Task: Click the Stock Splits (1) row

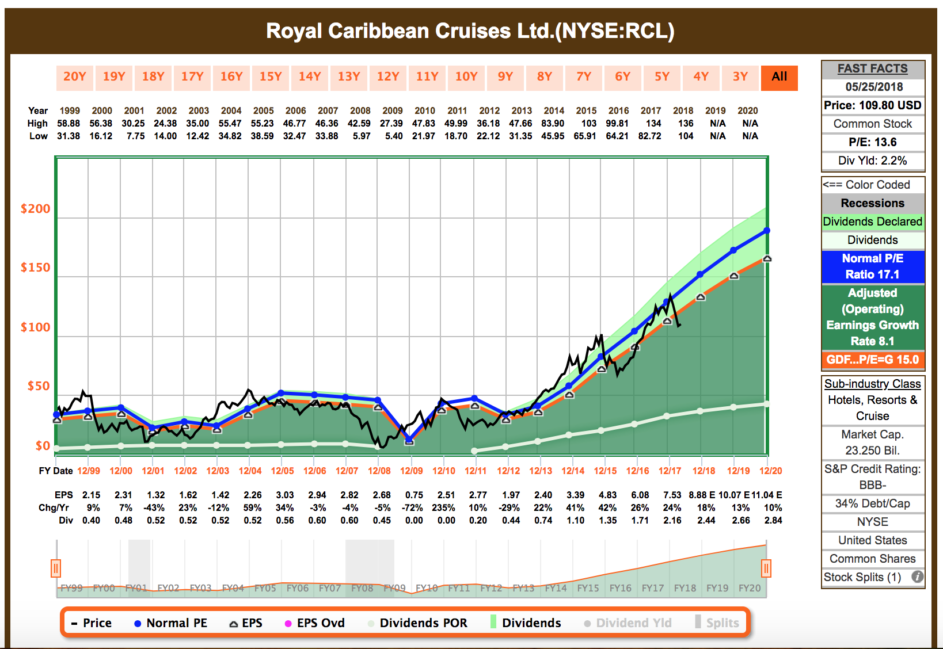Action: point(873,577)
